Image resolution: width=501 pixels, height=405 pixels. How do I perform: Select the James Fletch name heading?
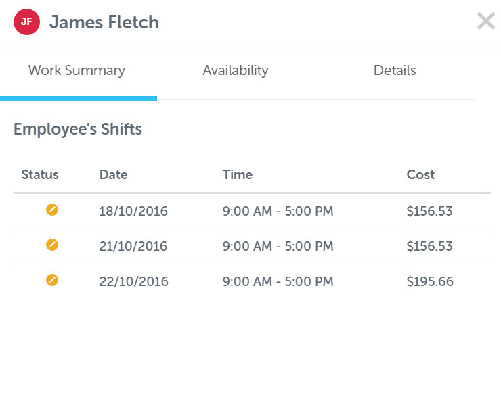104,22
